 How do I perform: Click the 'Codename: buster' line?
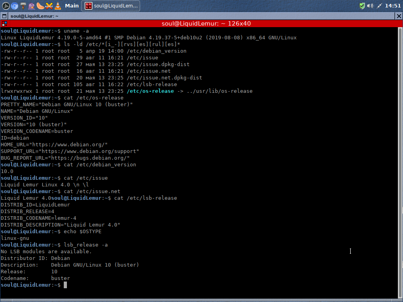(x=35, y=278)
